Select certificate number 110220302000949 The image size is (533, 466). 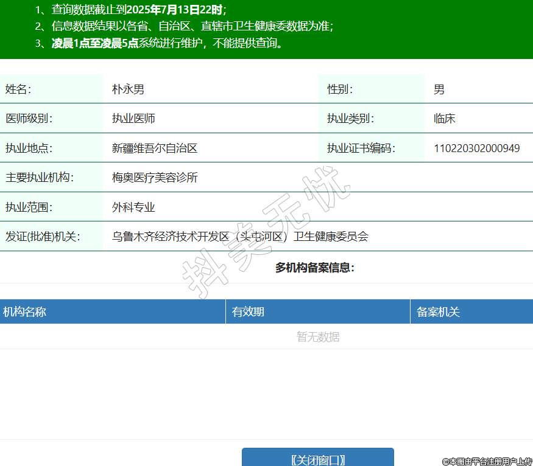point(476,148)
